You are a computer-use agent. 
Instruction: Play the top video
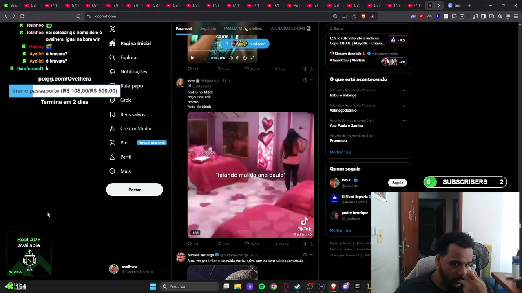coord(192,58)
